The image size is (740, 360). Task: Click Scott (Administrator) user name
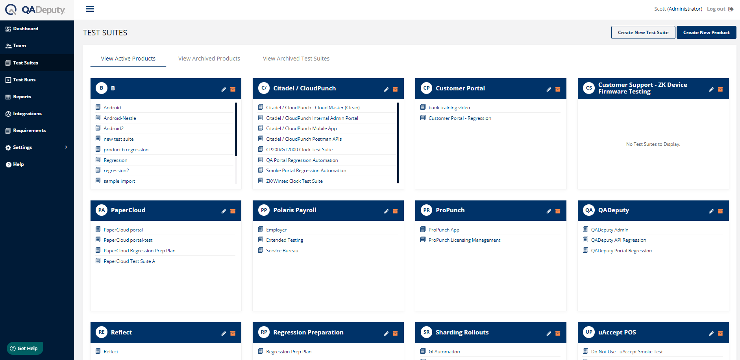pos(678,9)
